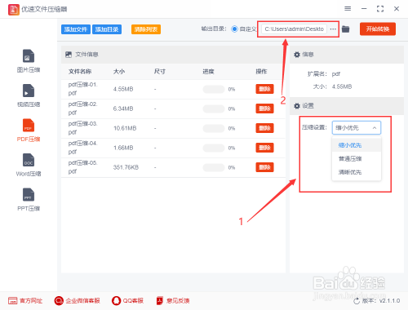Select the pdf压缩-04.pdf file name
This screenshot has height=310, width=408.
tap(82, 148)
